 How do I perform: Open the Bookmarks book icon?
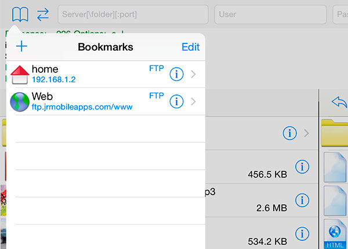click(x=20, y=14)
